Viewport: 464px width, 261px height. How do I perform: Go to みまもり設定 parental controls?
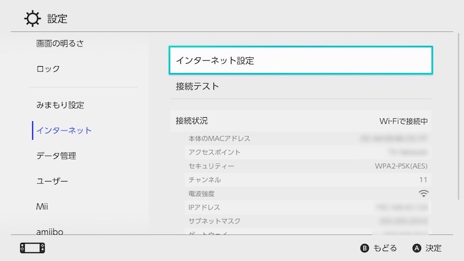pos(60,105)
